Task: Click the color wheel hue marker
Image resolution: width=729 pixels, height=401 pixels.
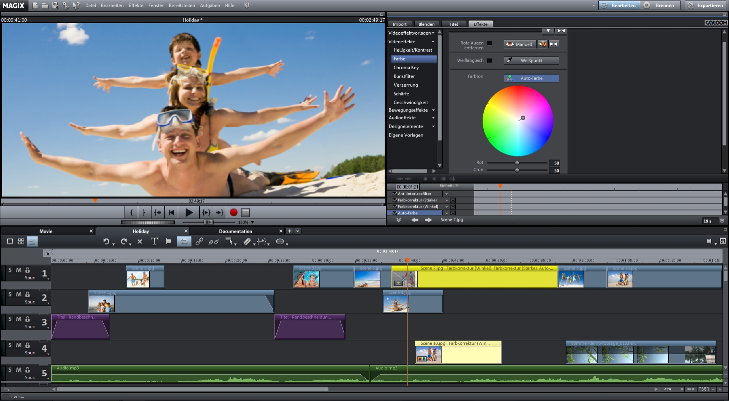Action: (x=523, y=118)
